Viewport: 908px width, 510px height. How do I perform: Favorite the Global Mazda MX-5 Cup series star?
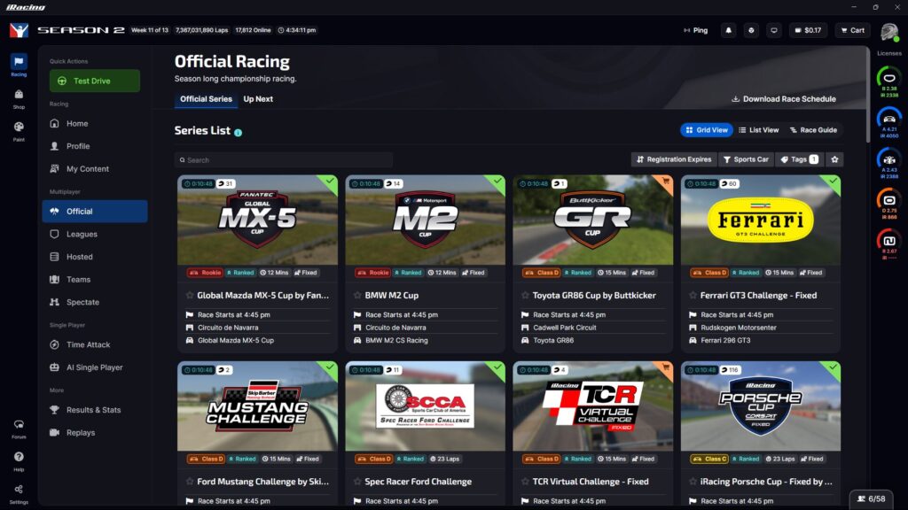pos(190,295)
